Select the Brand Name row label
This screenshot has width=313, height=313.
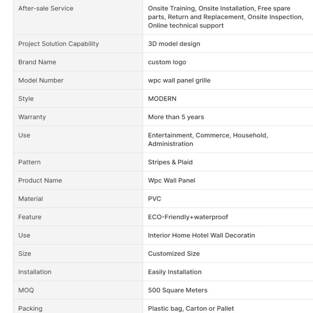point(37,62)
